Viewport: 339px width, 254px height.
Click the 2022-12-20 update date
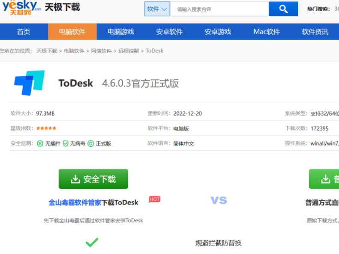(187, 114)
